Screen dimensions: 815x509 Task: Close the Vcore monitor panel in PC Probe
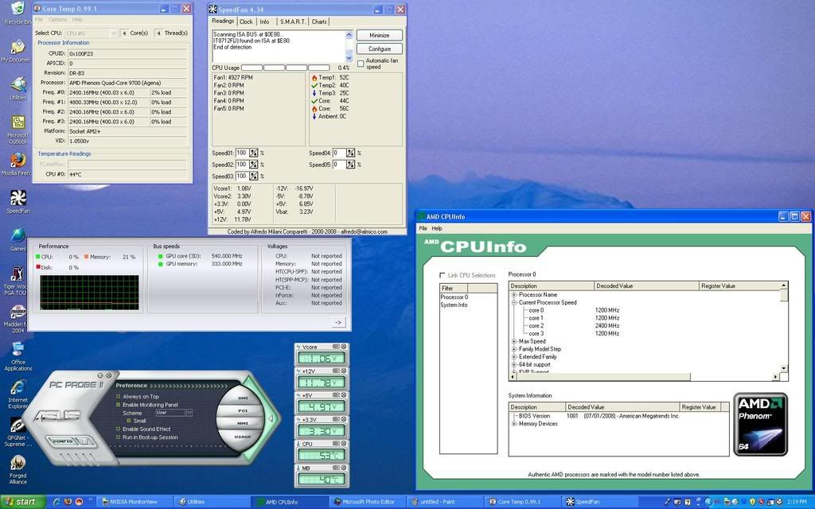pos(344,347)
